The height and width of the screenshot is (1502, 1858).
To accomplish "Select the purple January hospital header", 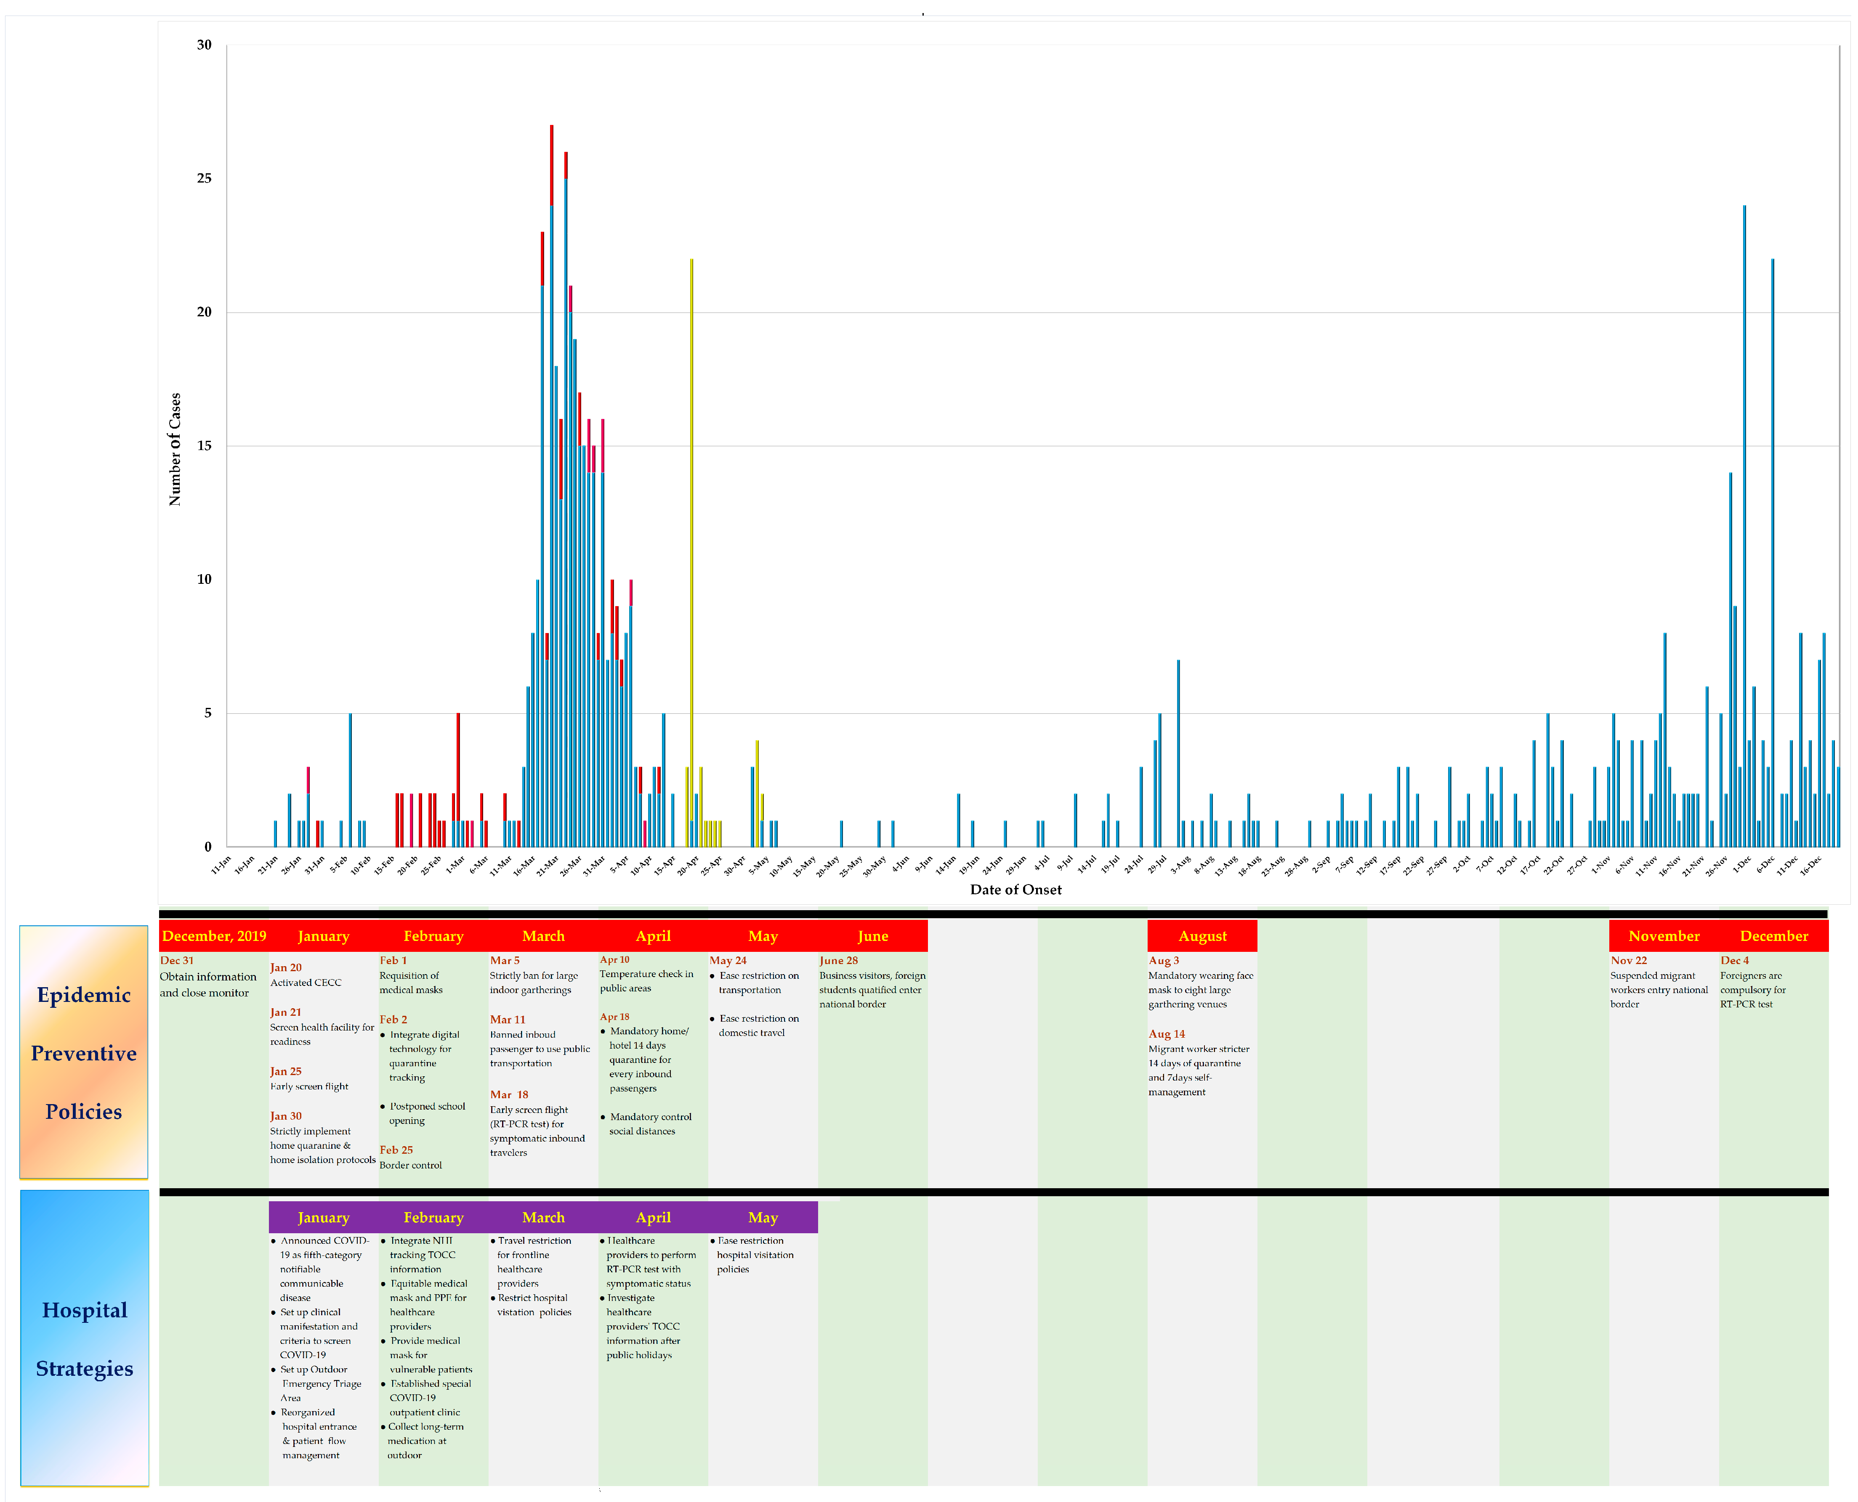I will tap(323, 1217).
